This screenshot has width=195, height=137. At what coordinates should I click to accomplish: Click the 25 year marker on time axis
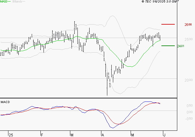[x=11, y=135]
